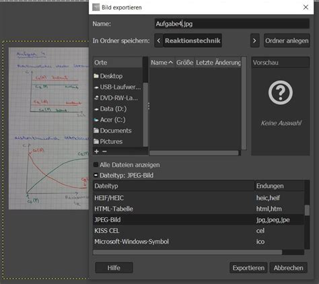Create a folder with Ordner anlegen

click(x=287, y=40)
